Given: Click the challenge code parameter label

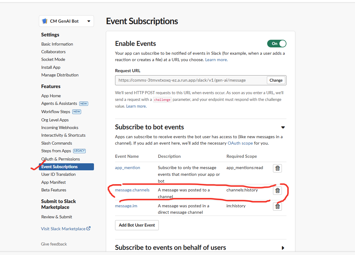Looking at the screenshot, I should [x=162, y=100].
